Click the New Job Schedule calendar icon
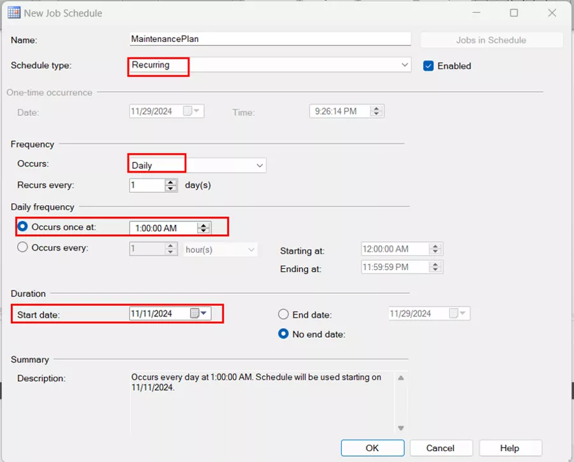 click(14, 13)
